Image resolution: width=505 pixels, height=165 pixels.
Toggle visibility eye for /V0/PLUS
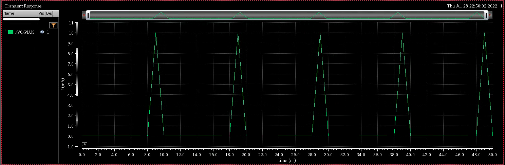tap(42, 32)
